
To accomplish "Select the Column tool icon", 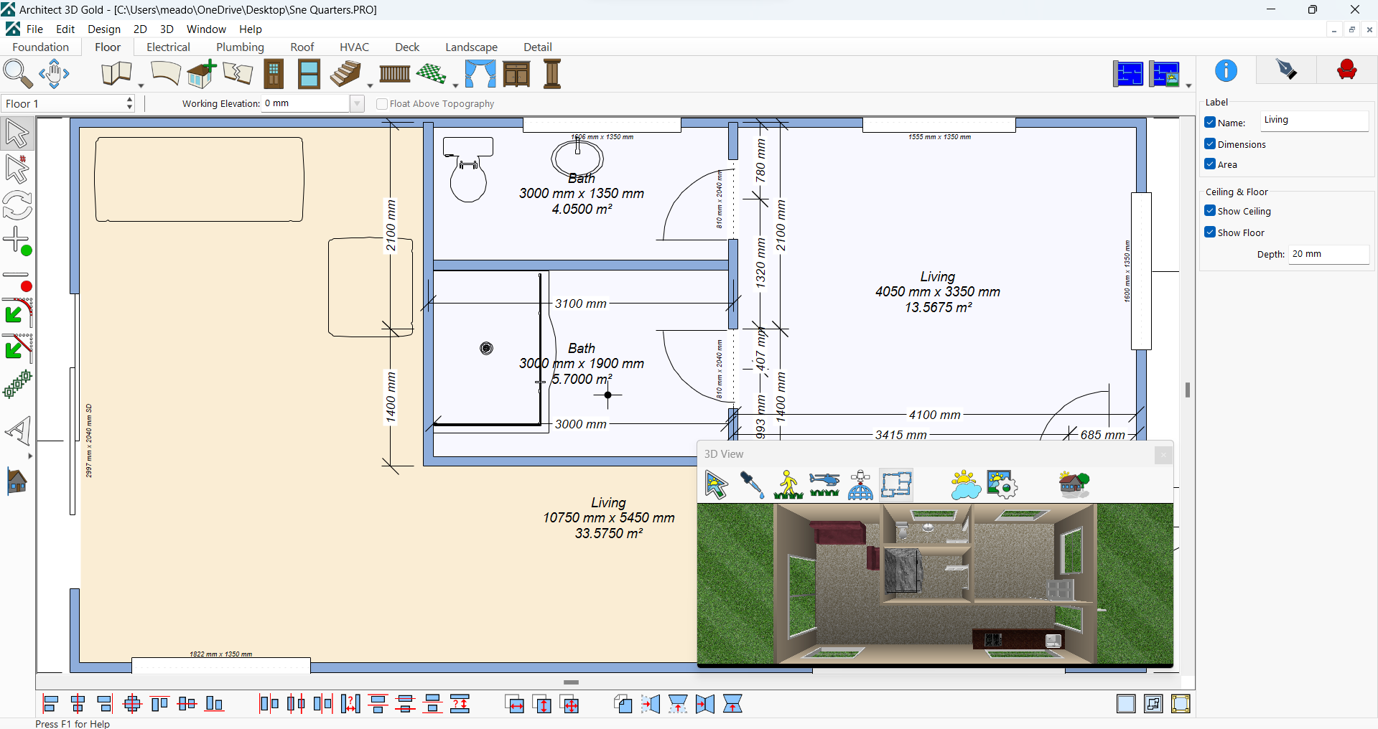I will click(552, 74).
